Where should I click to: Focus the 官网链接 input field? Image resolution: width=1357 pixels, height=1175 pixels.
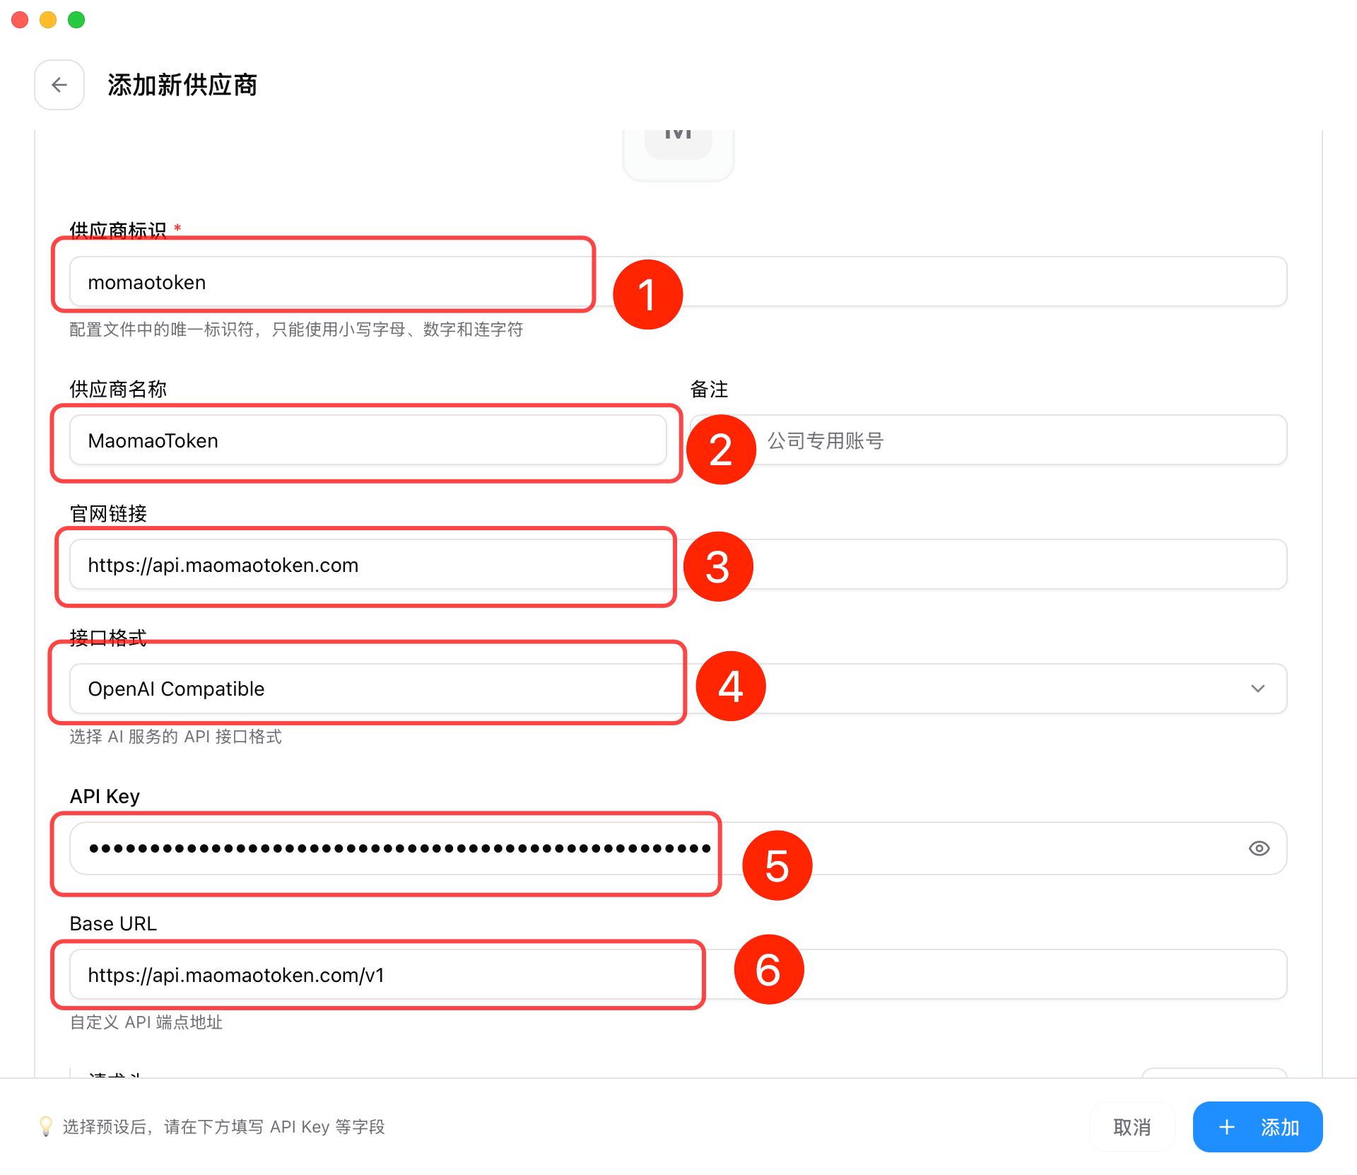pos(678,564)
